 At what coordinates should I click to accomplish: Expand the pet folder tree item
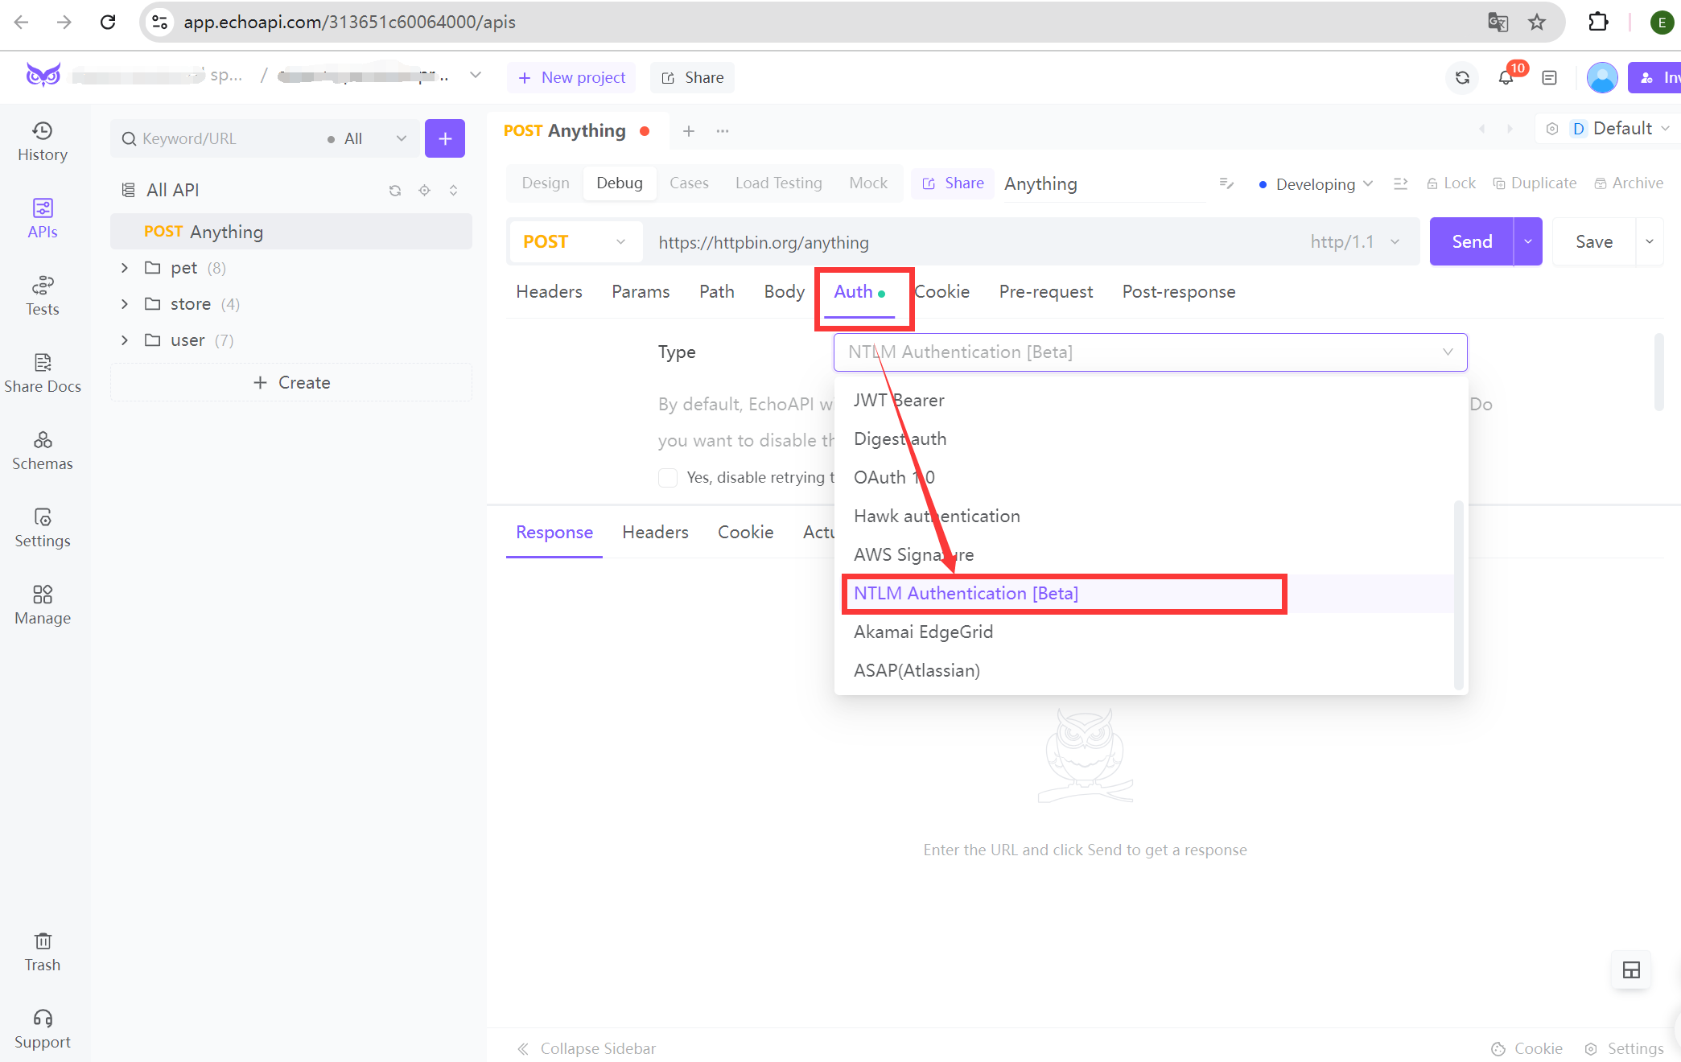click(x=125, y=268)
